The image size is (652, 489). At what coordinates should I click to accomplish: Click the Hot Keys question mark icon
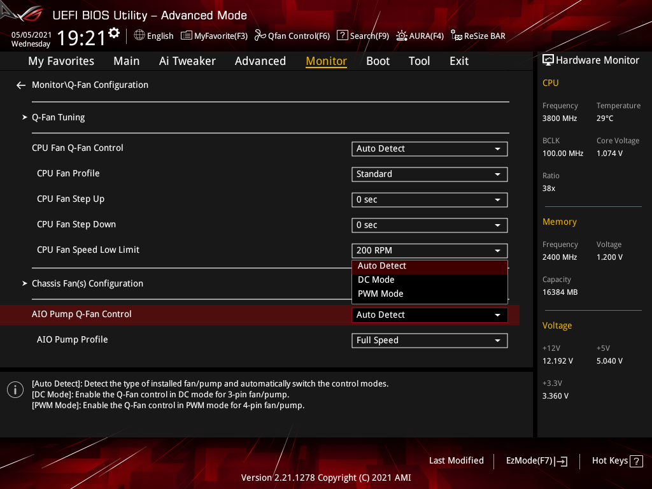[636, 461]
